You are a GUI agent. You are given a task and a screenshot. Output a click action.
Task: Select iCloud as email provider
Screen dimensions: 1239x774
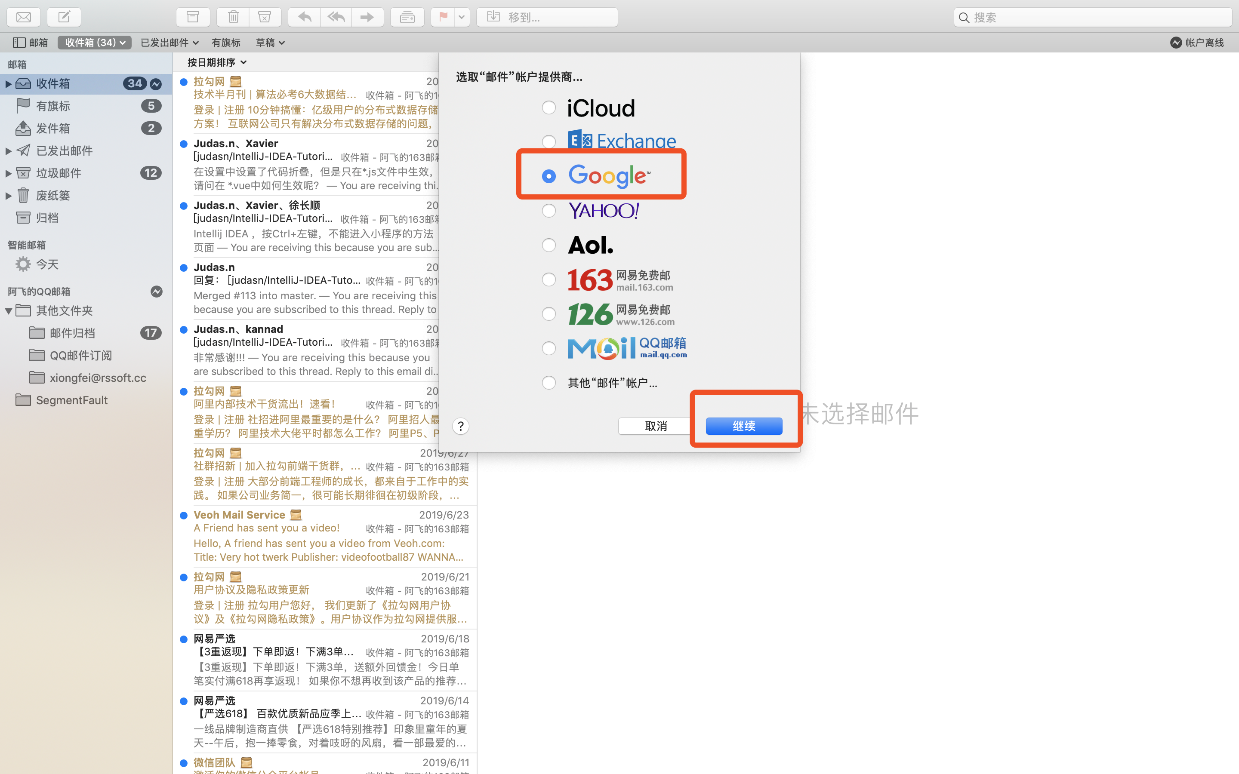click(549, 107)
